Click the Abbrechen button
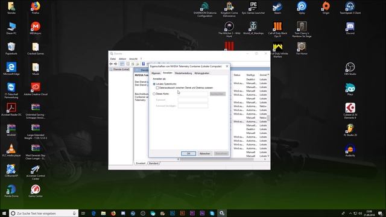Screen dimensions: 386x217 point(205,154)
